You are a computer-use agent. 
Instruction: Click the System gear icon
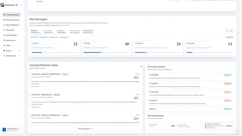(4, 50)
